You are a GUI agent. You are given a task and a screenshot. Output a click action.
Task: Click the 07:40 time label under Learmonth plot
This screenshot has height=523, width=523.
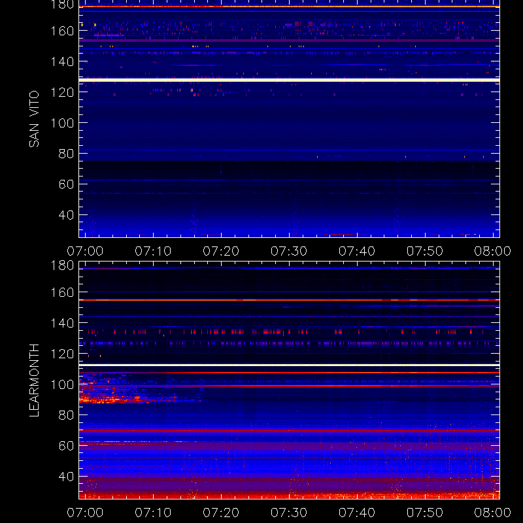[x=357, y=513]
